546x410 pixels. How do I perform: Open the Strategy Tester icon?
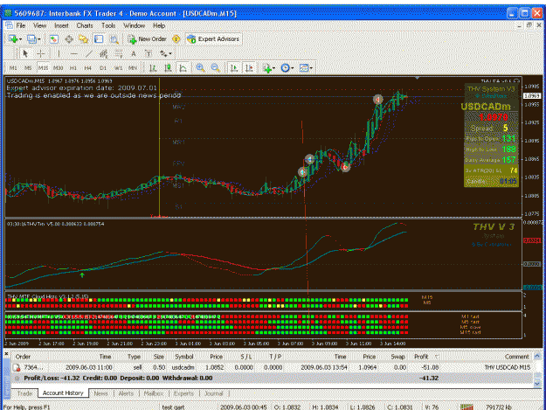[x=114, y=39]
